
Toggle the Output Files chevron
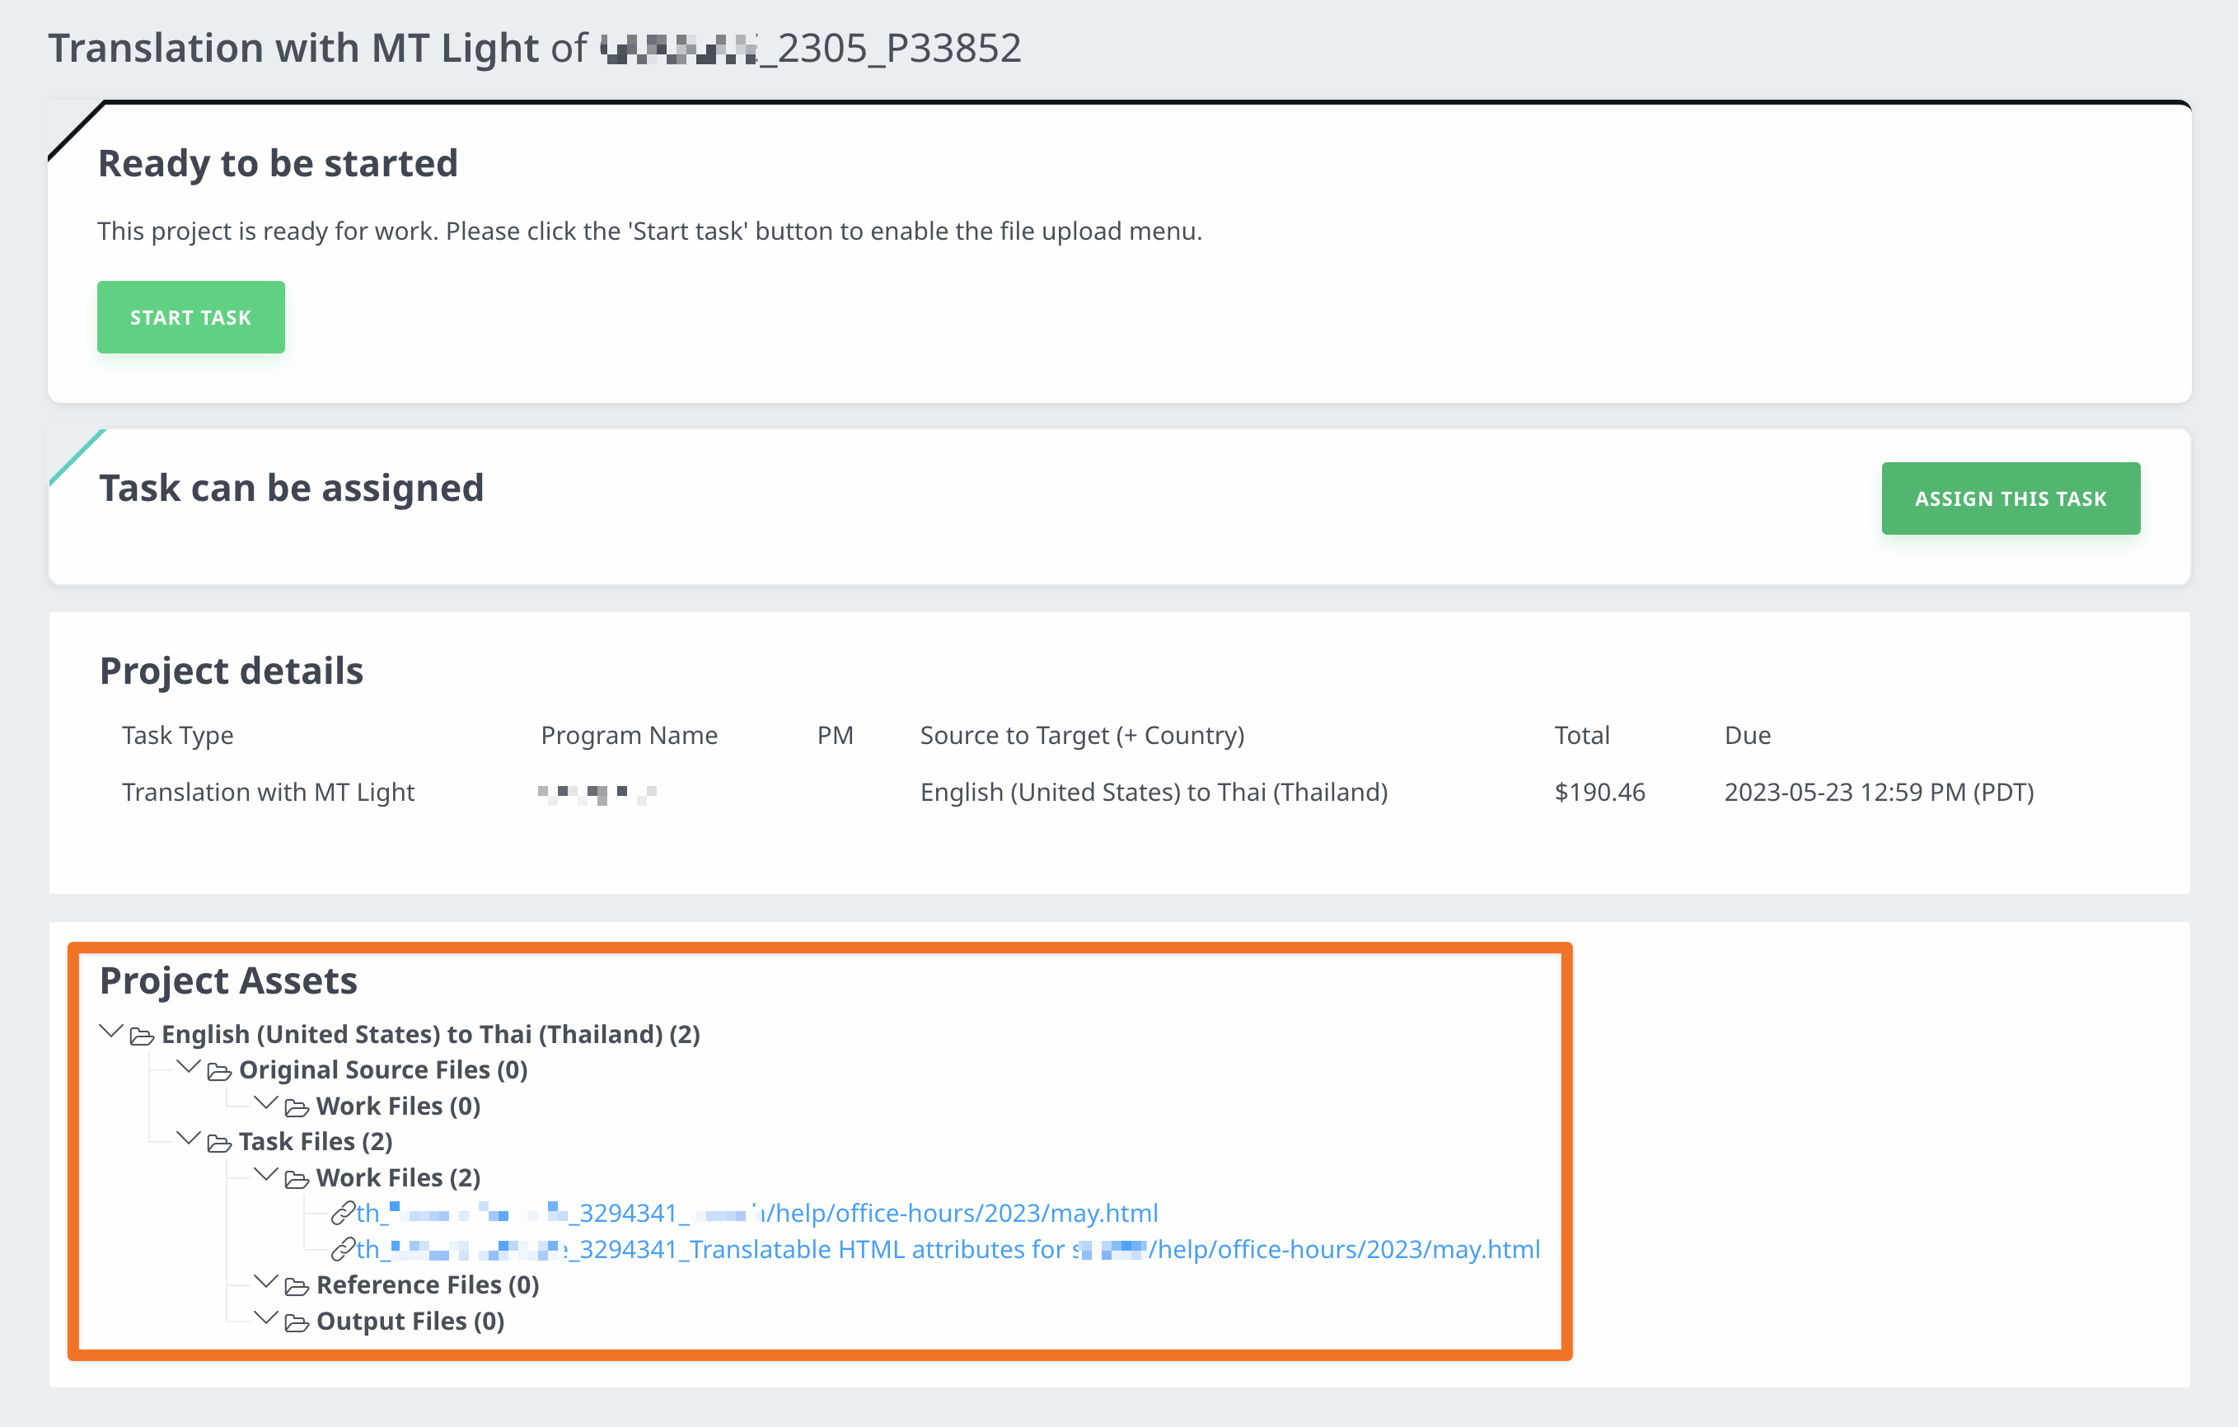[266, 1317]
